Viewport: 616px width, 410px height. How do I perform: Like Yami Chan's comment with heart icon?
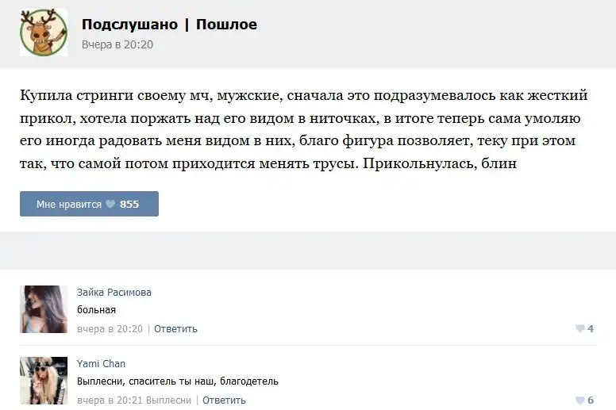(579, 400)
